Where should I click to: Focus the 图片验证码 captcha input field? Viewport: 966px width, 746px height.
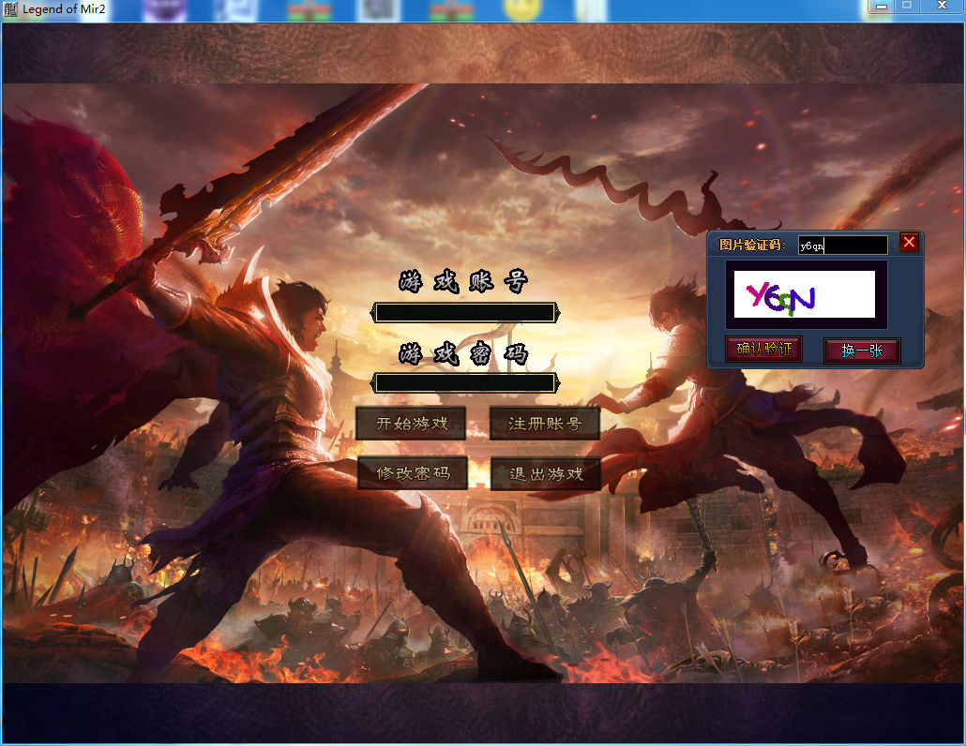(843, 245)
